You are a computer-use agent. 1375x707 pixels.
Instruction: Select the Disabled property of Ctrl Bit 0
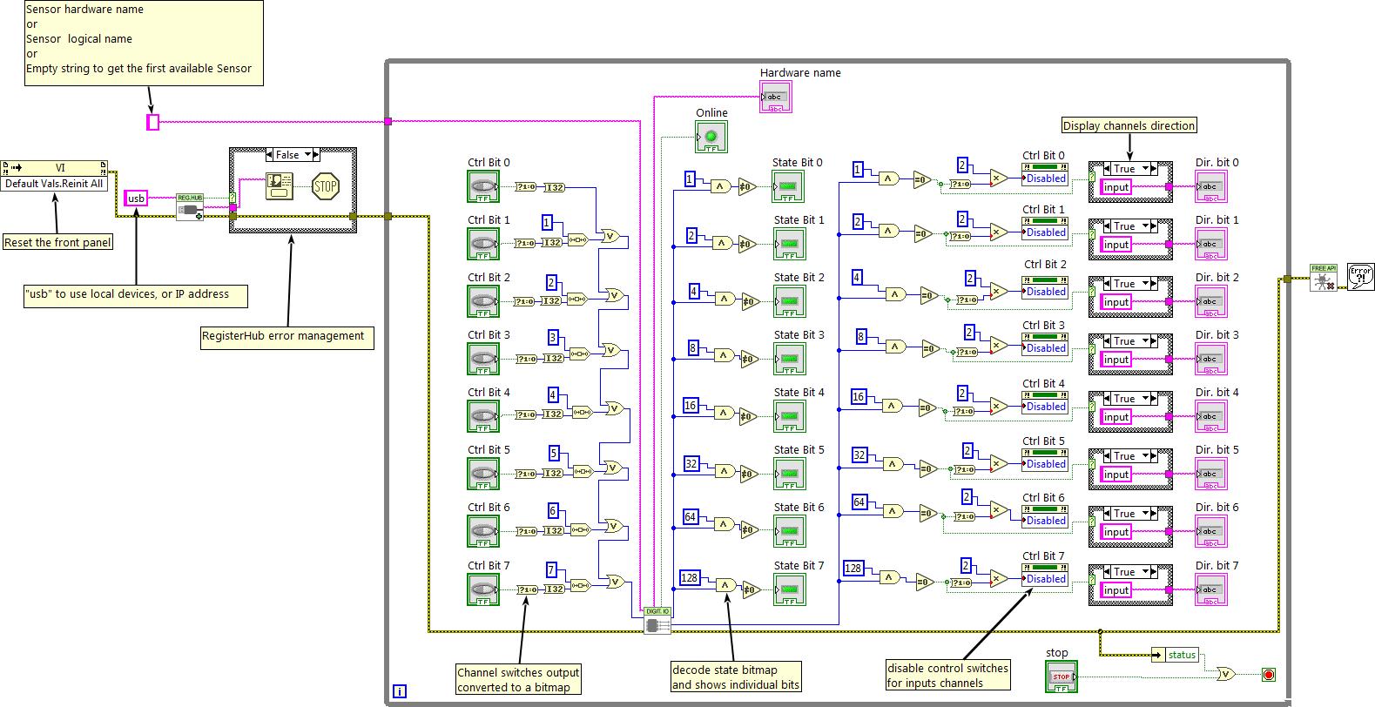[1045, 178]
